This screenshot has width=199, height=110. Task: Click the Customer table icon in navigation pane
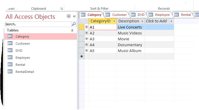10,43
